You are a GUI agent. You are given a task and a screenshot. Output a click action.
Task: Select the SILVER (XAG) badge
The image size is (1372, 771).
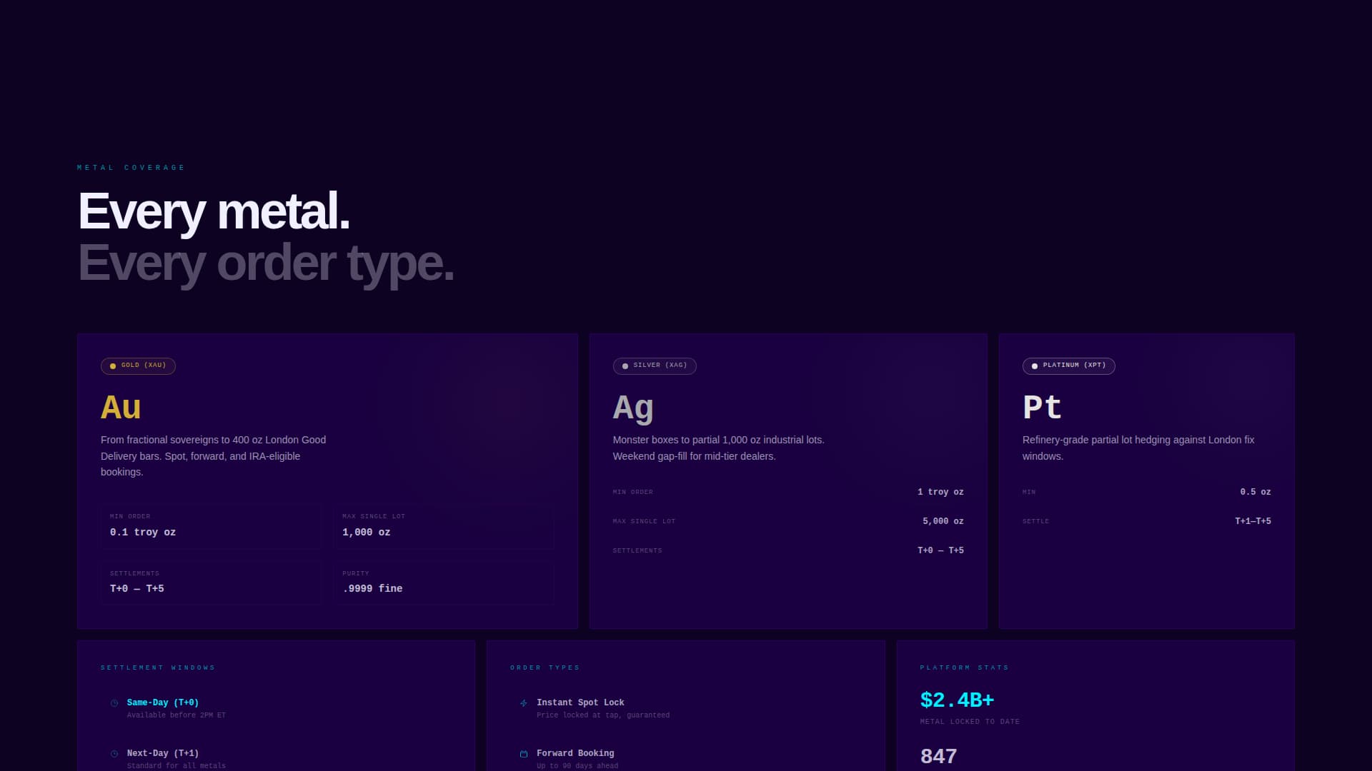655,366
